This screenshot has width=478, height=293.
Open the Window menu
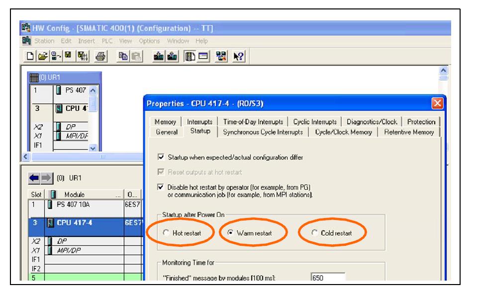178,41
